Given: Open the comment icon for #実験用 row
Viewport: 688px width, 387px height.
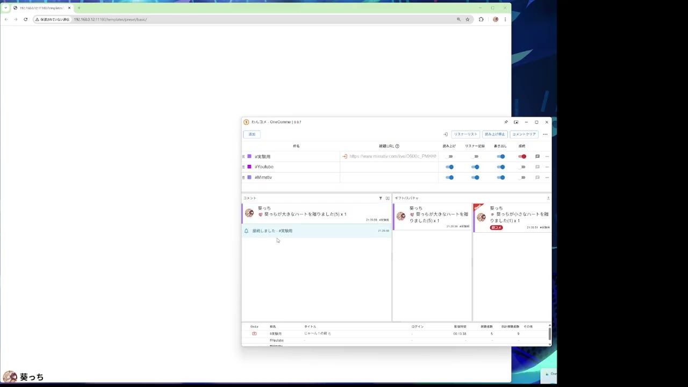Looking at the screenshot, I should coord(537,156).
